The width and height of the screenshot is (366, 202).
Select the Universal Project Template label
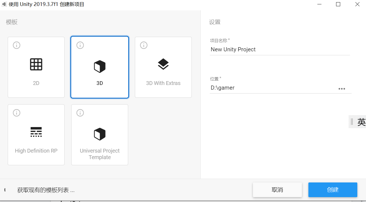pyautogui.click(x=100, y=154)
